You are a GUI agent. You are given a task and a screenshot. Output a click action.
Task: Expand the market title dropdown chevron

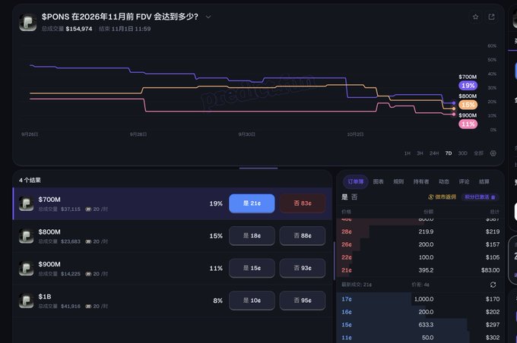(x=208, y=17)
